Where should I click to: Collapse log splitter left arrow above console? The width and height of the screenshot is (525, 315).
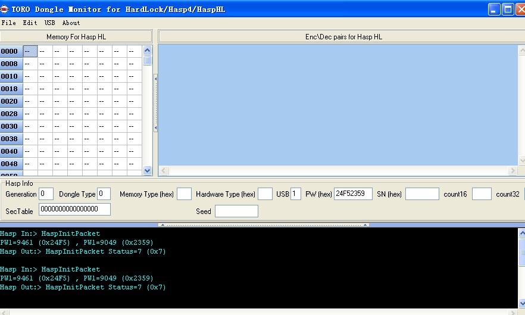click(162, 225)
